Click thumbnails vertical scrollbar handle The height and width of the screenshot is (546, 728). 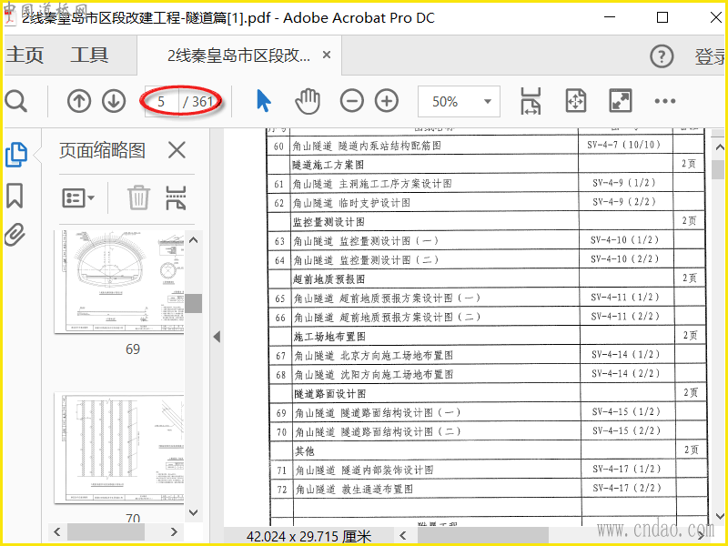[194, 303]
